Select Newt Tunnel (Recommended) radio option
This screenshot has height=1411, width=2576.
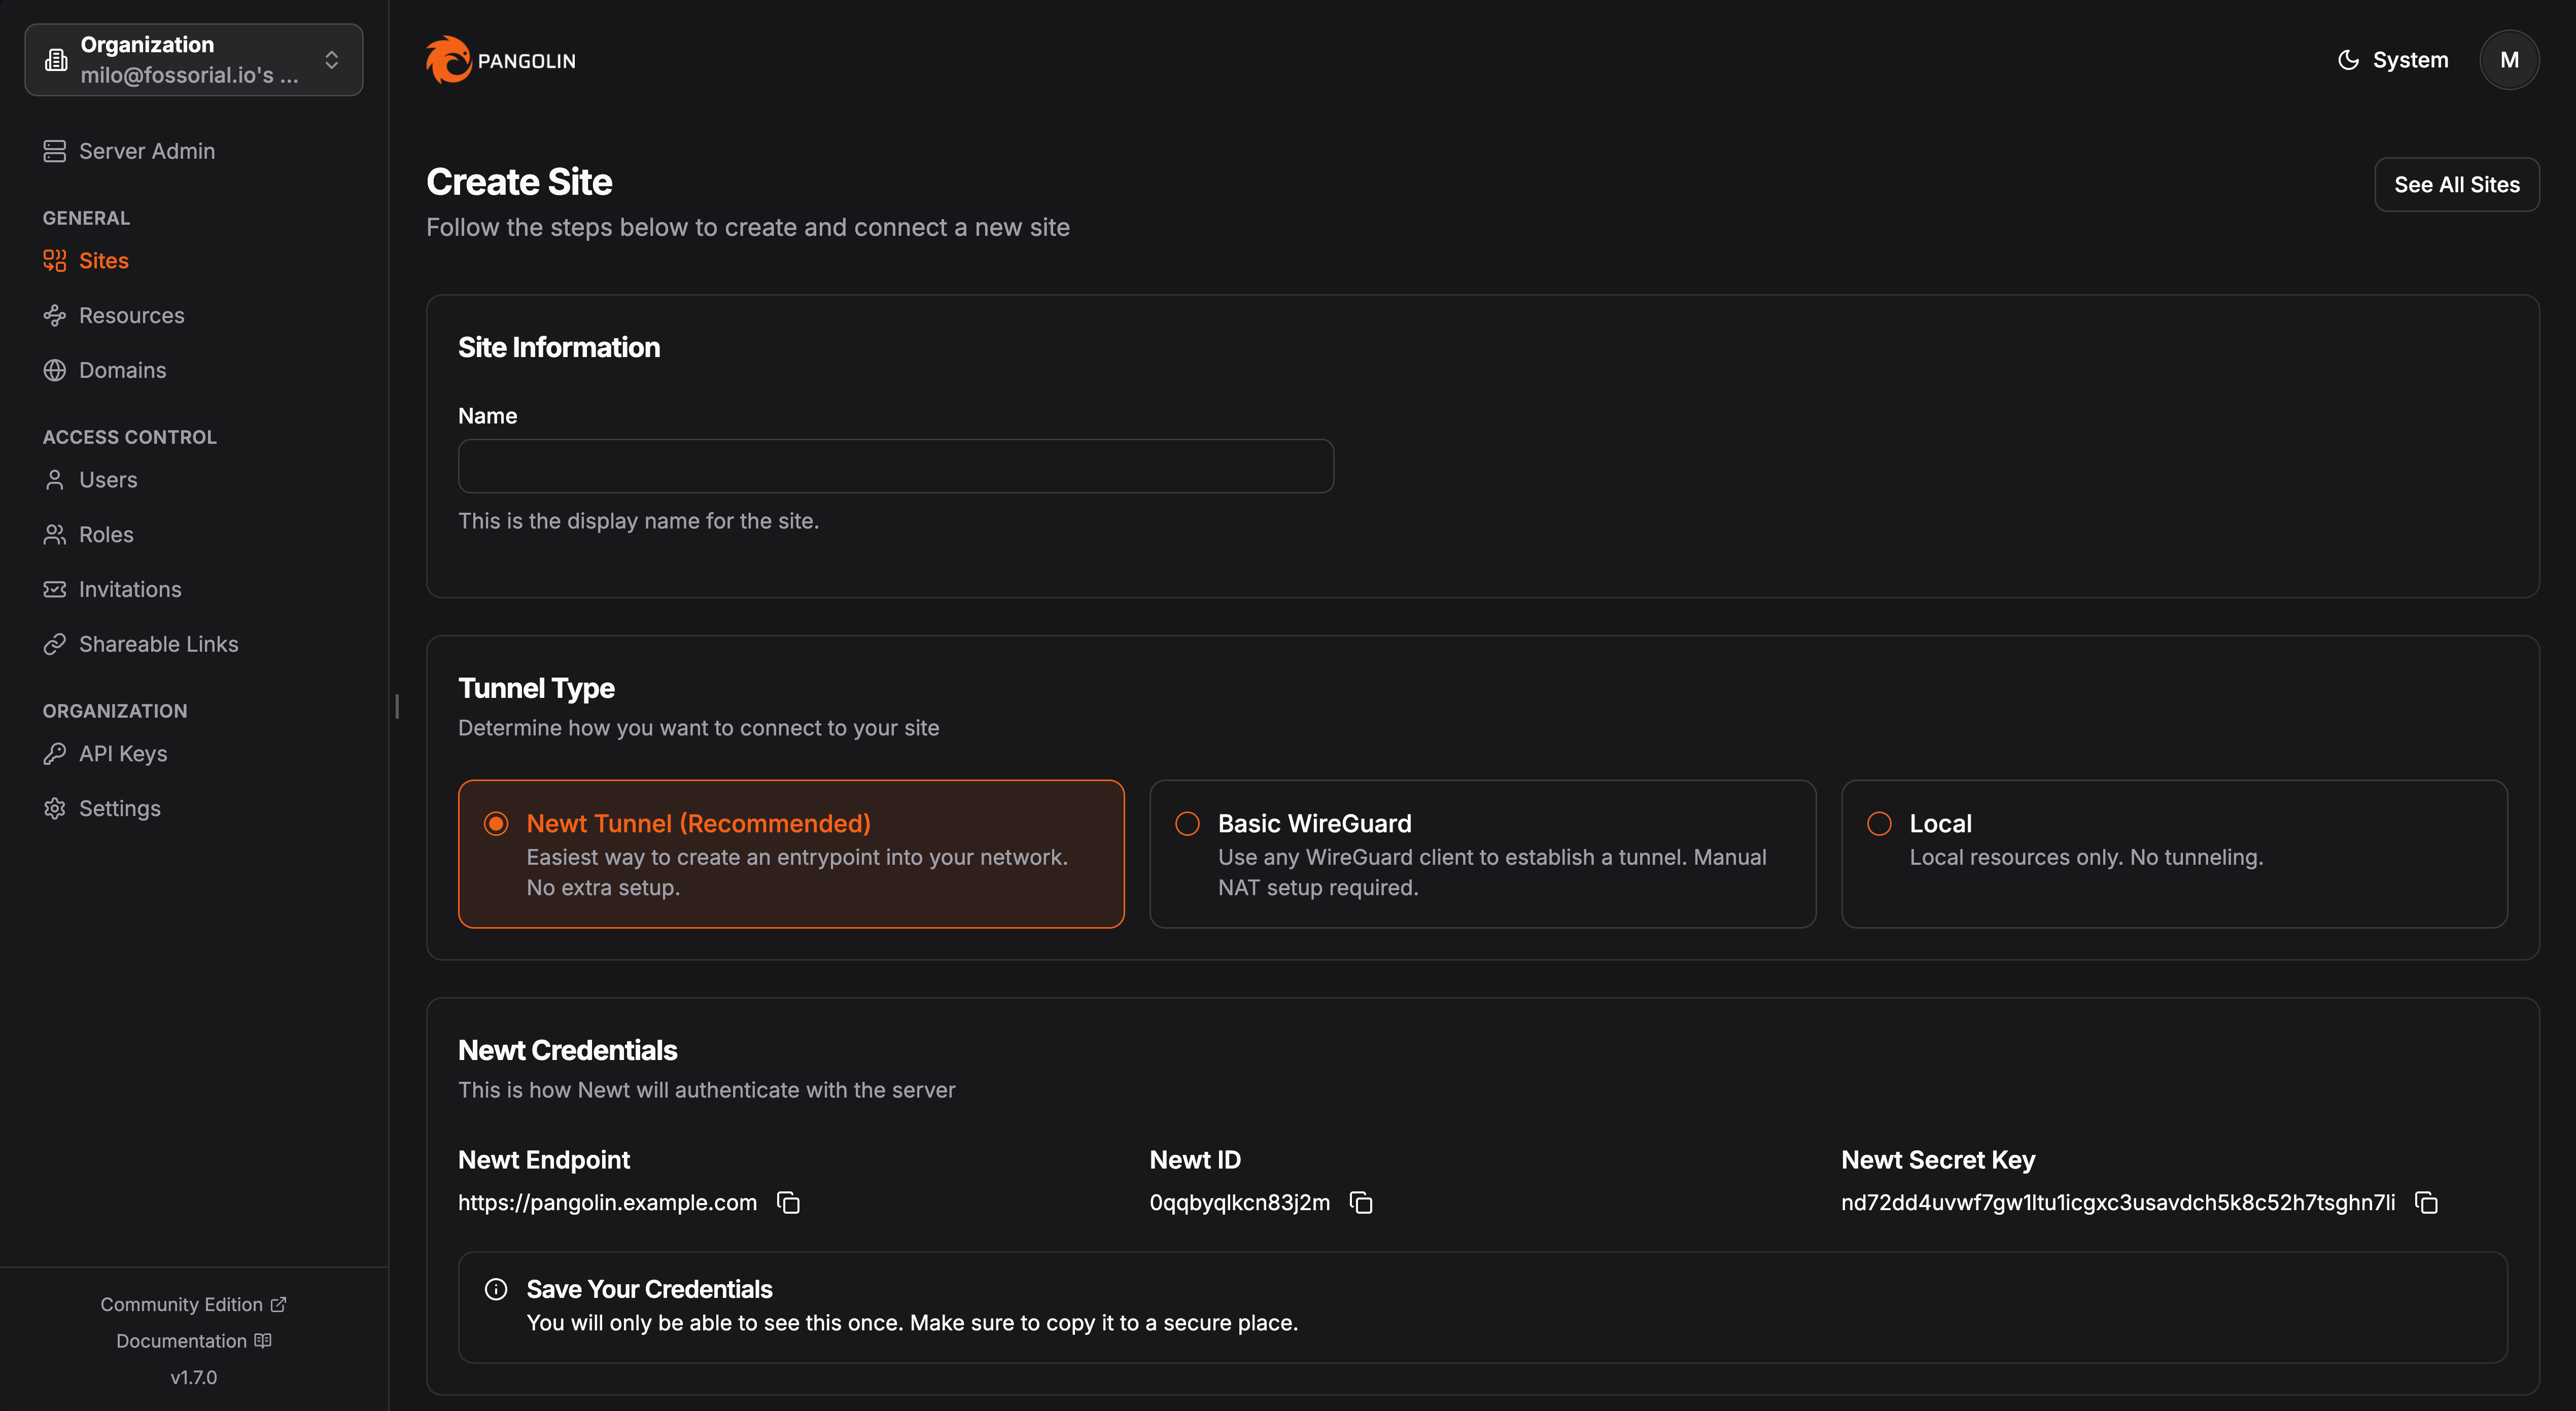pos(496,823)
